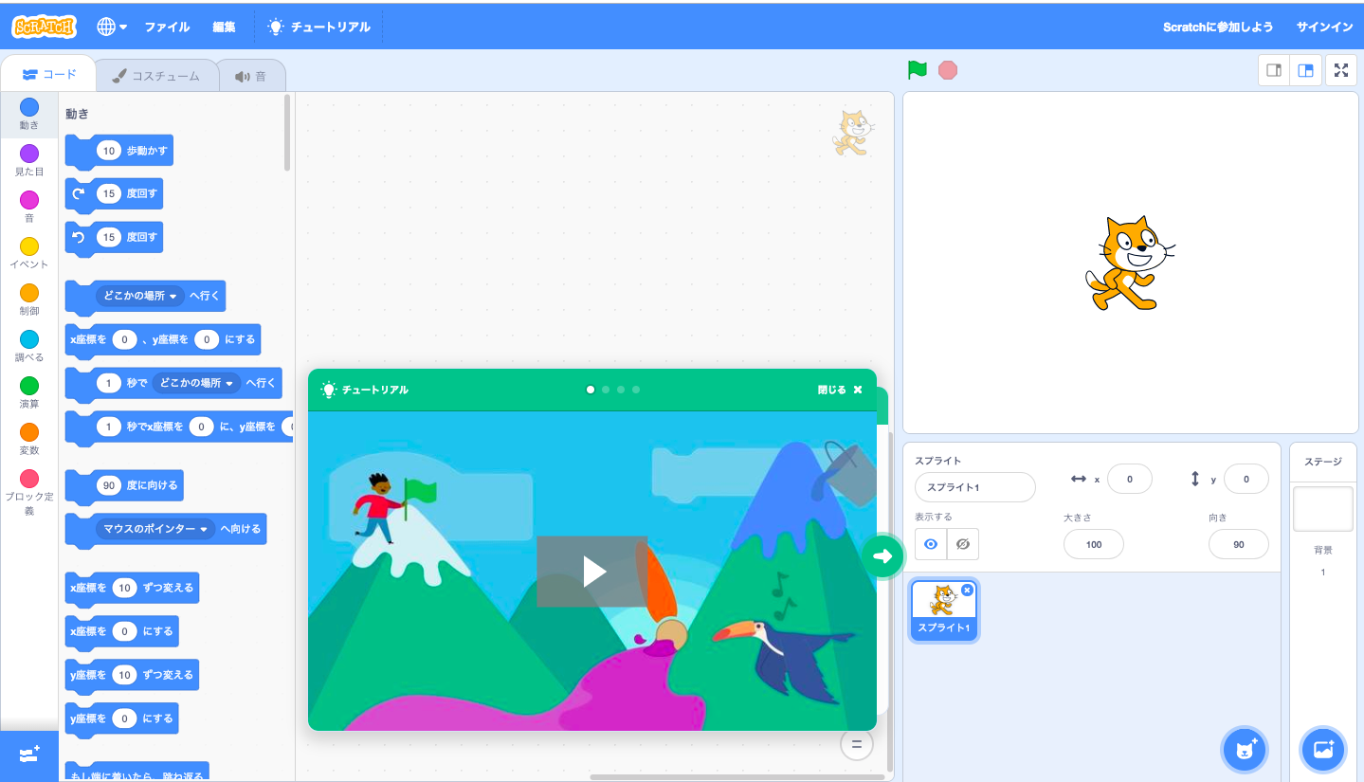Expand マウスのポインター dropdown in へ向ける block
The height and width of the screenshot is (782, 1364).
(203, 530)
